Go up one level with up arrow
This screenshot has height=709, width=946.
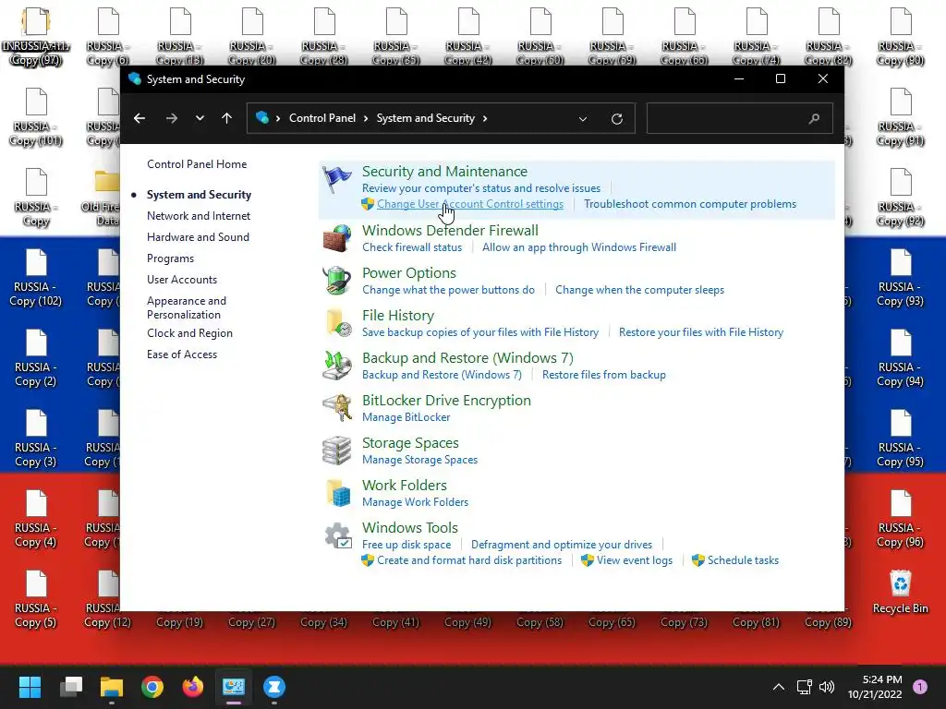(x=227, y=118)
